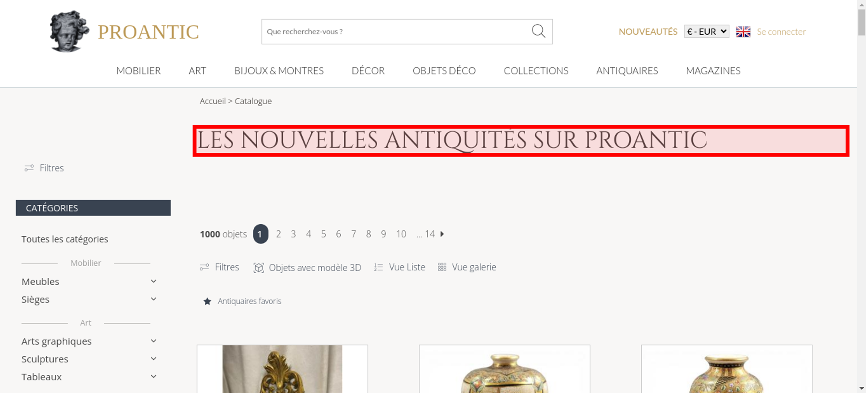Image resolution: width=866 pixels, height=393 pixels.
Task: Click the Se connecter link
Action: click(781, 32)
